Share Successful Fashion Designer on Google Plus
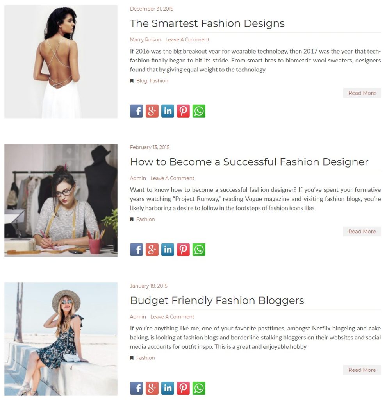Screen dimensions: 387x400 (152, 250)
